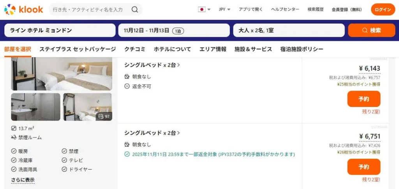Click the Klook logo

pyautogui.click(x=24, y=10)
